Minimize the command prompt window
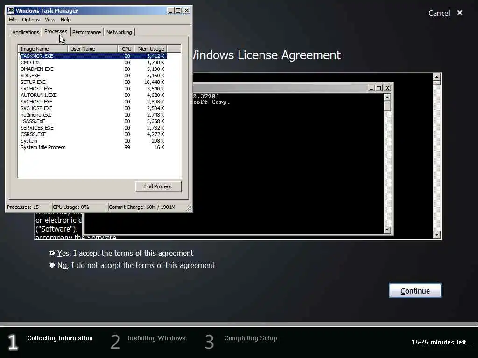478x358 pixels. pyautogui.click(x=371, y=88)
